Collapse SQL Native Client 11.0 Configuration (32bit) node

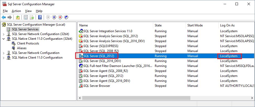pyautogui.click(x=4, y=39)
